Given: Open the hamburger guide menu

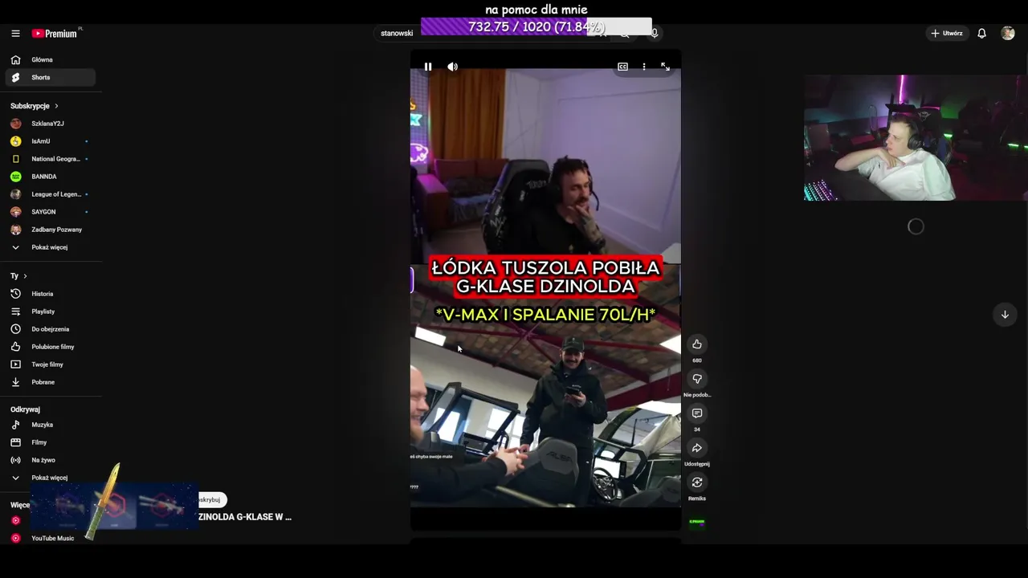Looking at the screenshot, I should [x=15, y=33].
